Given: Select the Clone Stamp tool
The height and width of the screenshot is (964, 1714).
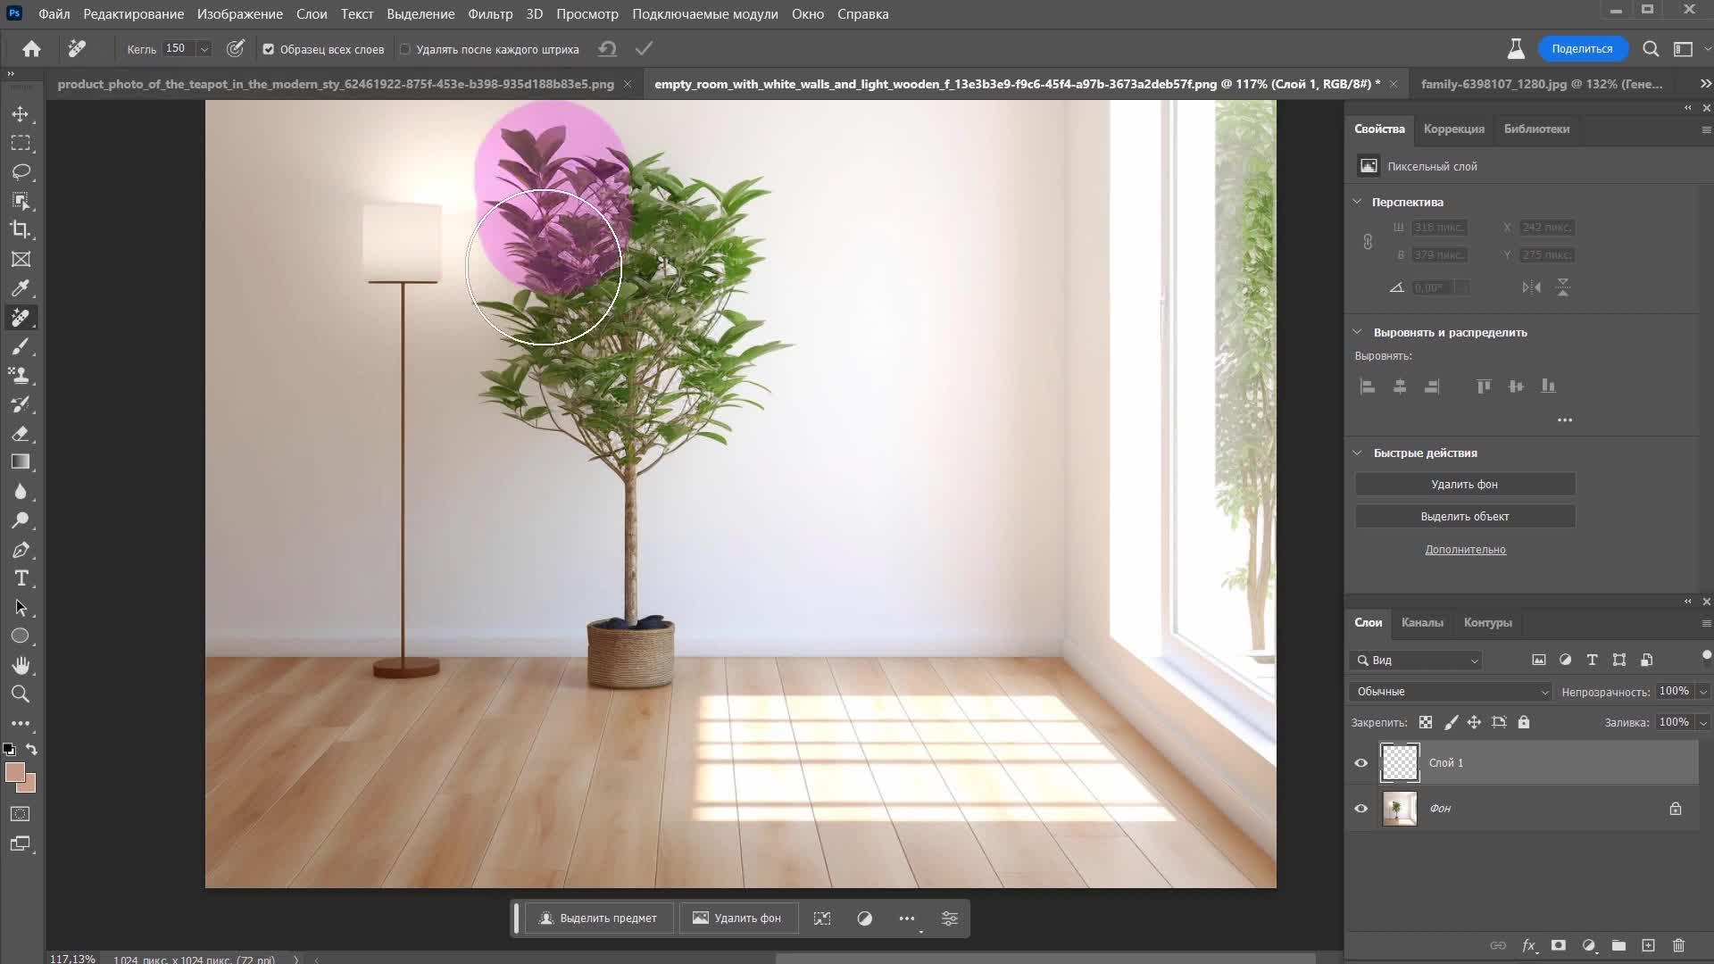Looking at the screenshot, I should (21, 375).
